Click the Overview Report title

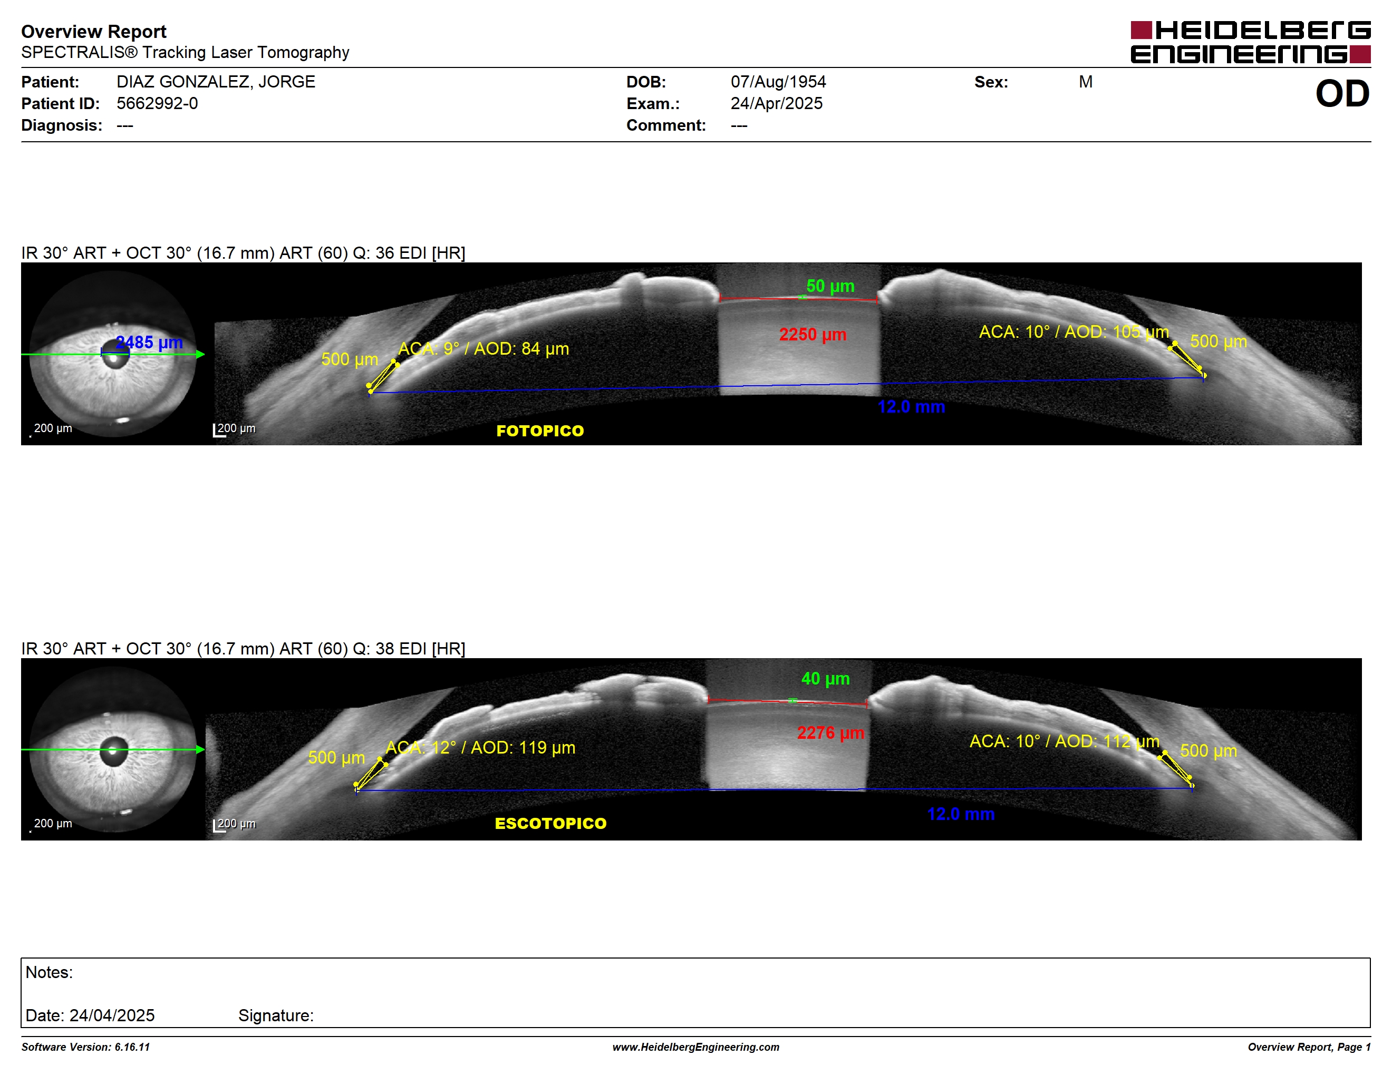[94, 31]
